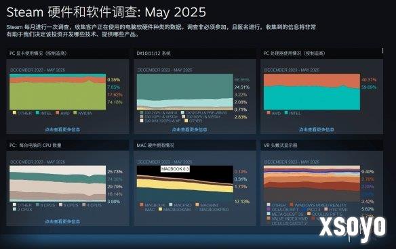Click the 17.62% AMD graphics value
The width and height of the screenshot is (396, 249).
115,95
